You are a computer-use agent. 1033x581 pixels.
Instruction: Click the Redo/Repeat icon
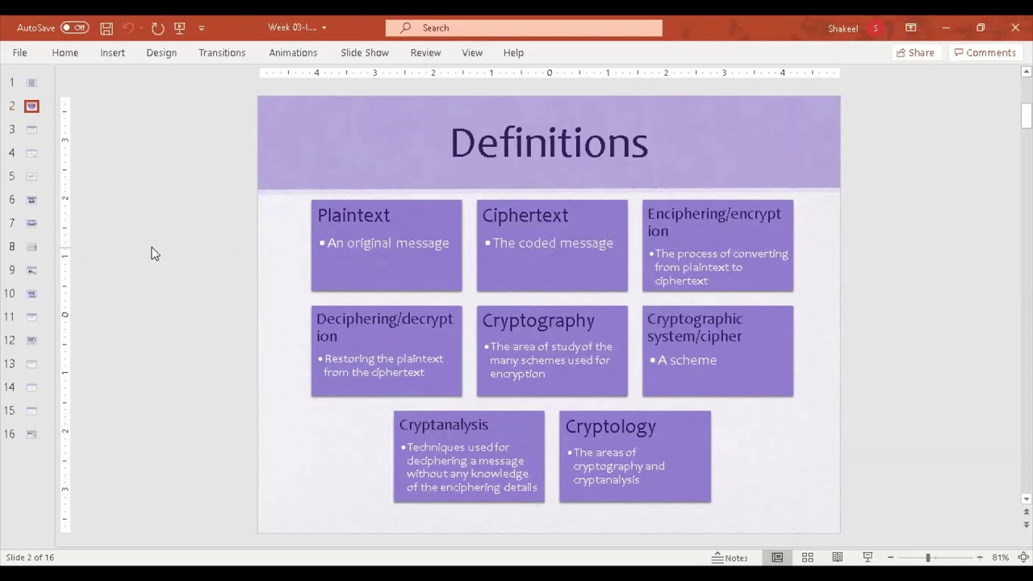point(157,27)
